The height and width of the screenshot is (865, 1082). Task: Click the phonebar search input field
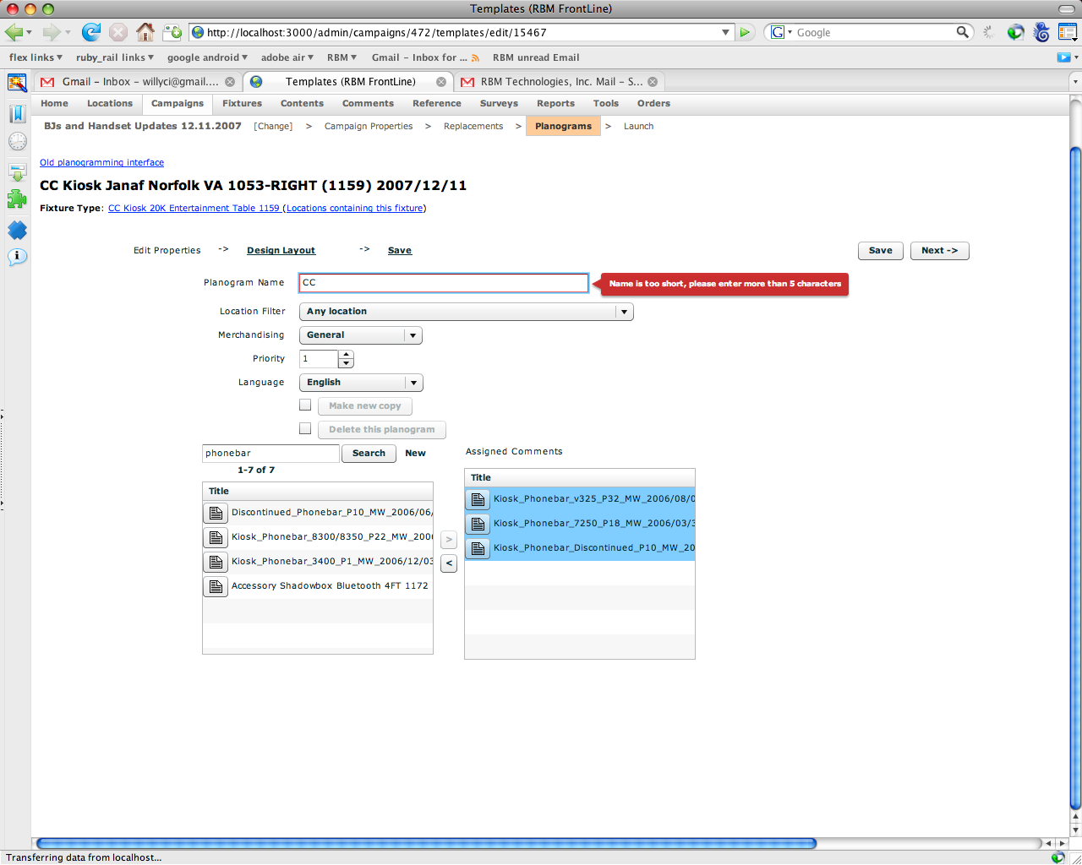coord(269,453)
